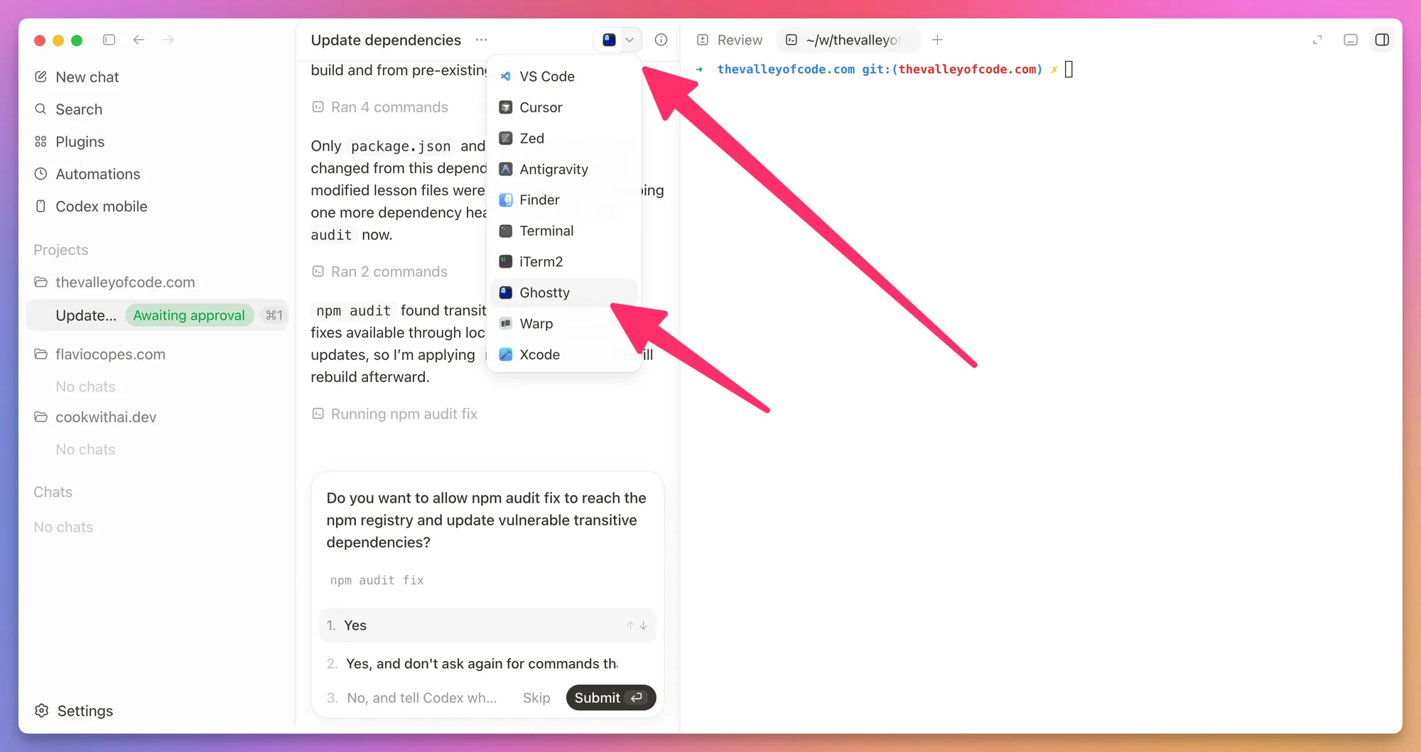
Task: Expand the Running npm audit fix entry
Action: (x=395, y=414)
